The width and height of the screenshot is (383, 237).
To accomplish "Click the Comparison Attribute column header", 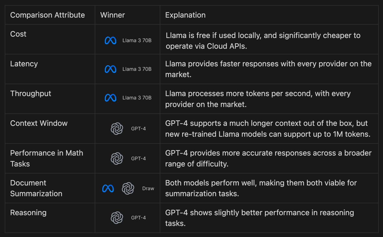I will pos(47,15).
